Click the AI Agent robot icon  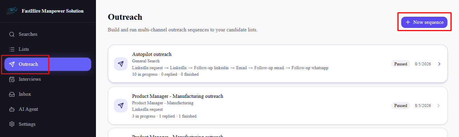coord(12,109)
